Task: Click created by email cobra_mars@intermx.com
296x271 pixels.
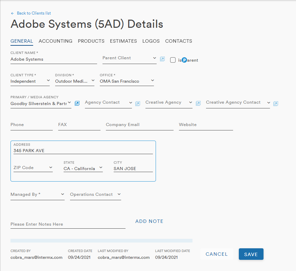Action: point(37,257)
